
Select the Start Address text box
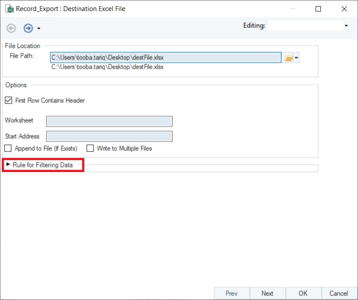109,136
